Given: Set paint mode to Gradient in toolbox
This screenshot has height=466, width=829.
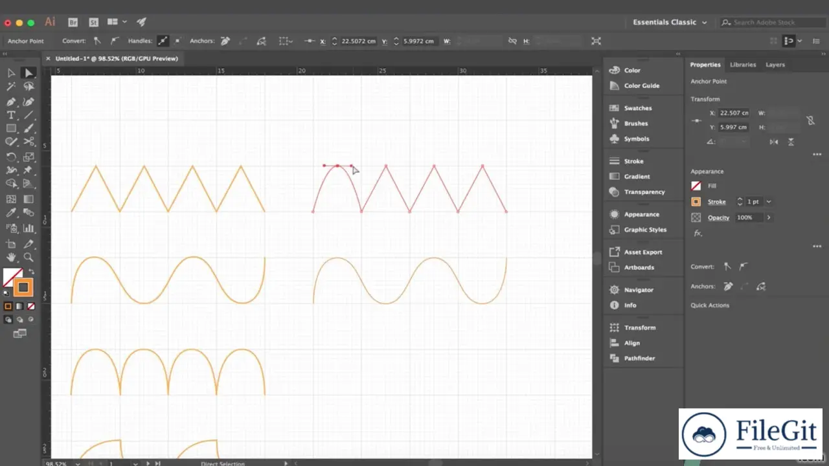Looking at the screenshot, I should pos(19,306).
